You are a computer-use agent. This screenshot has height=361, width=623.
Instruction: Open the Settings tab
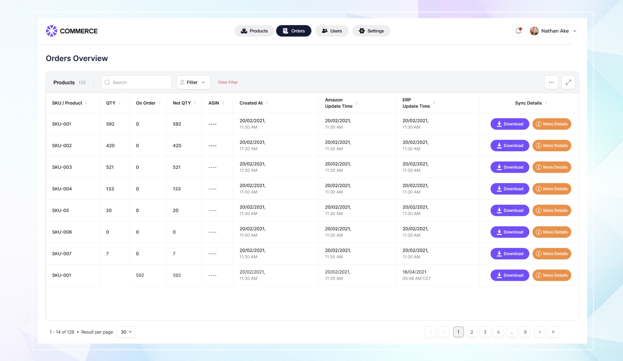371,31
